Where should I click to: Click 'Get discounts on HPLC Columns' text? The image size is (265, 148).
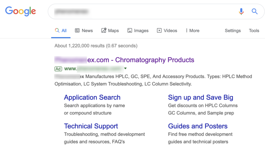(203, 106)
